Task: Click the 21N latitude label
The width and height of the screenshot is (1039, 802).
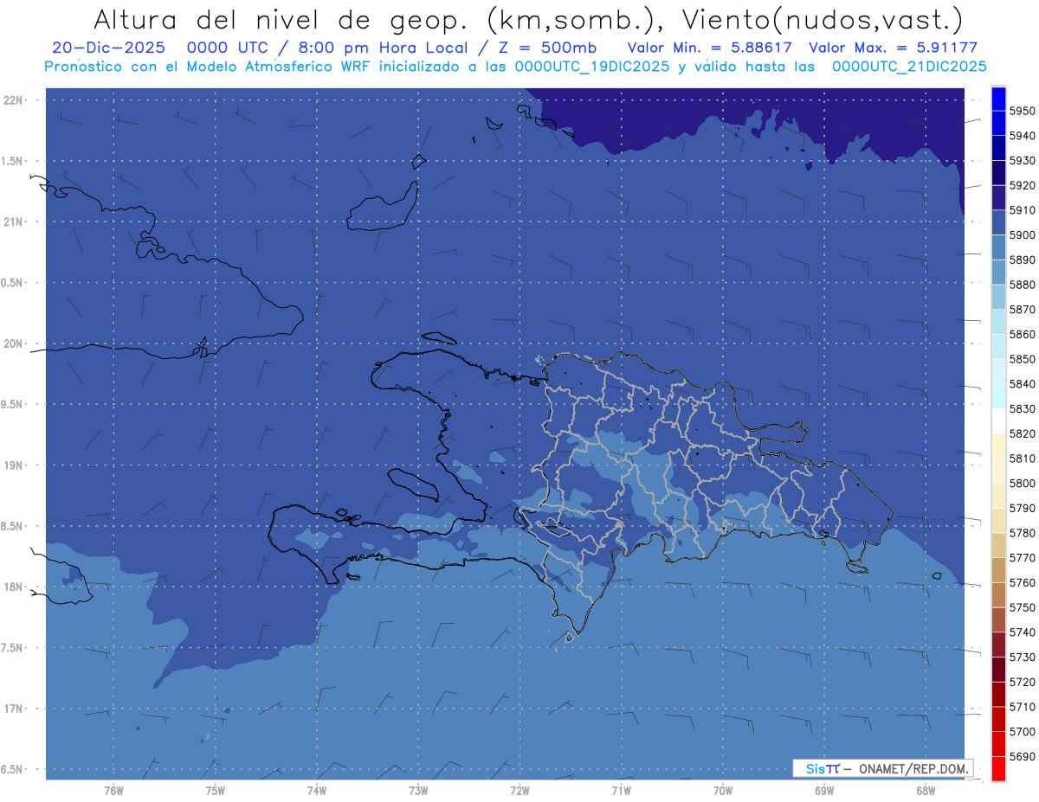Action: coord(13,221)
